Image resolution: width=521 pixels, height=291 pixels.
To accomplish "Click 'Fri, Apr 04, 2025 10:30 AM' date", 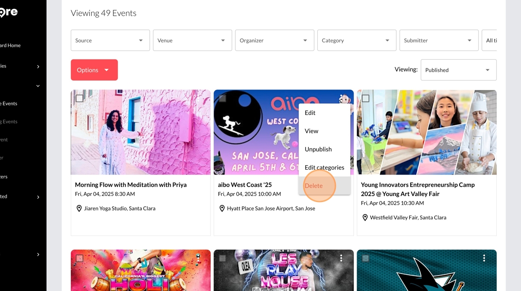I will pyautogui.click(x=393, y=203).
